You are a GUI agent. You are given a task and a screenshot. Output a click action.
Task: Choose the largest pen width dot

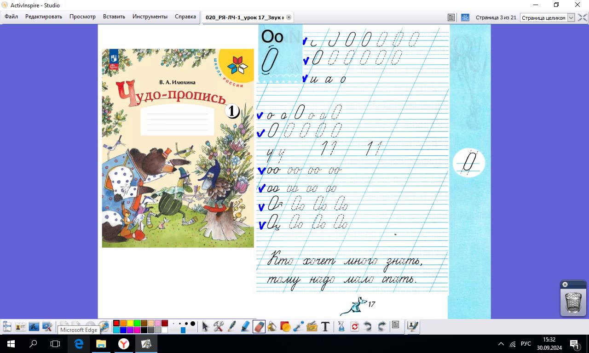coord(193,324)
